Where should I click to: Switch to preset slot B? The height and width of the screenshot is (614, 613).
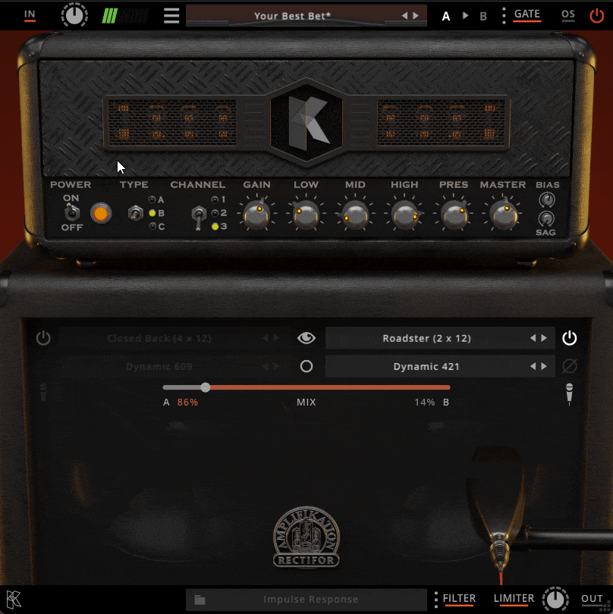pos(483,15)
